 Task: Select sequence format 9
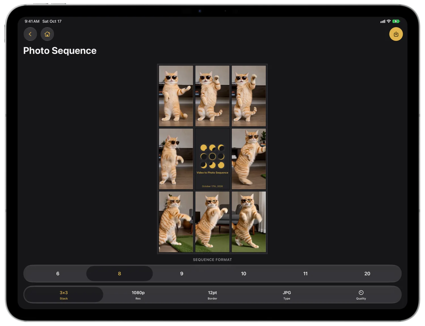[x=182, y=274]
